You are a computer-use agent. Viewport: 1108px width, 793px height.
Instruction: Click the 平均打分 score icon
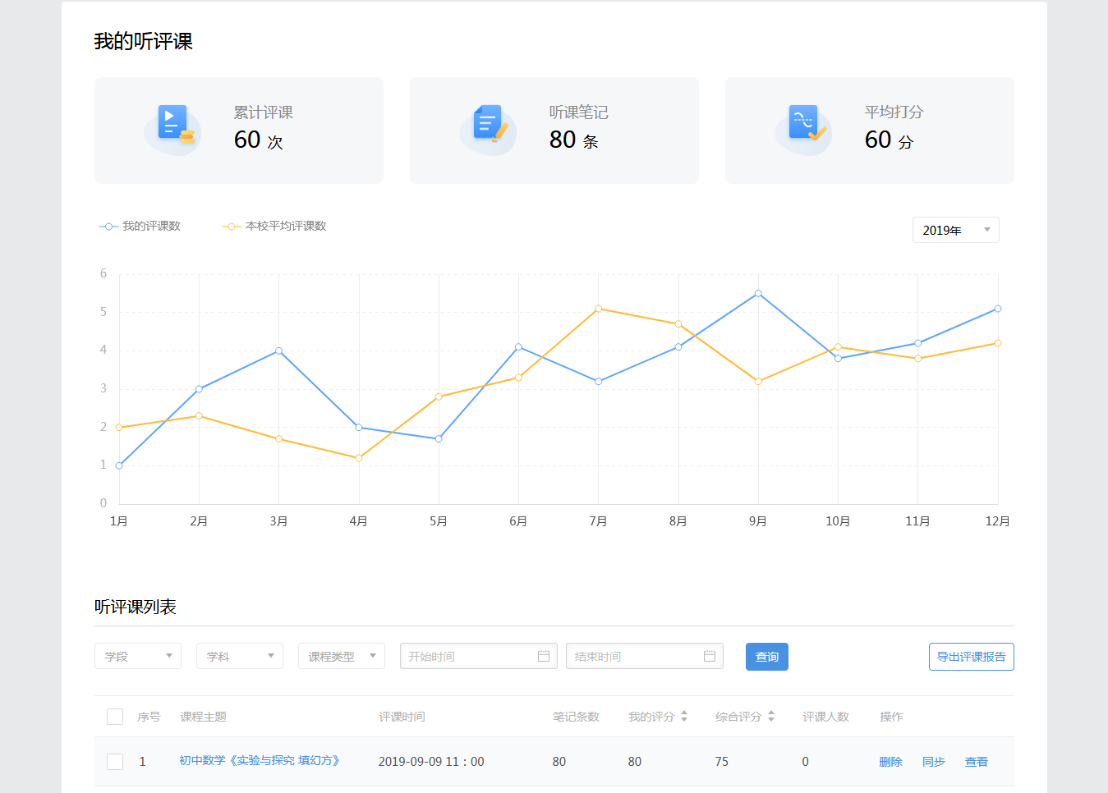(x=805, y=124)
